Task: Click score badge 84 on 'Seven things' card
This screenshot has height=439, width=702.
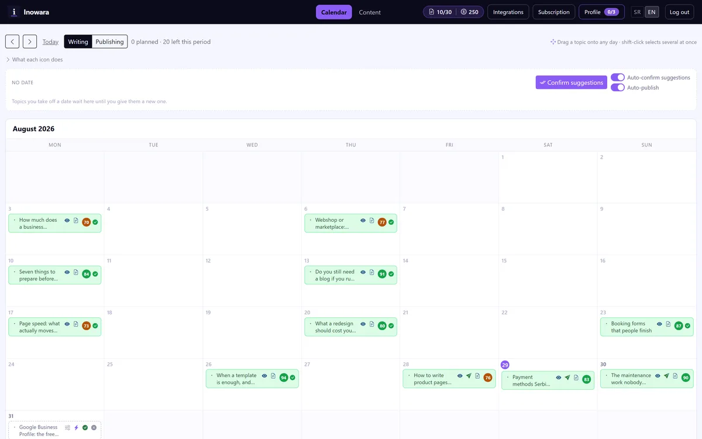Action: click(87, 274)
